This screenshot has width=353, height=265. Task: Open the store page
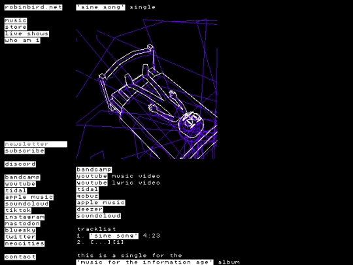pos(16,27)
